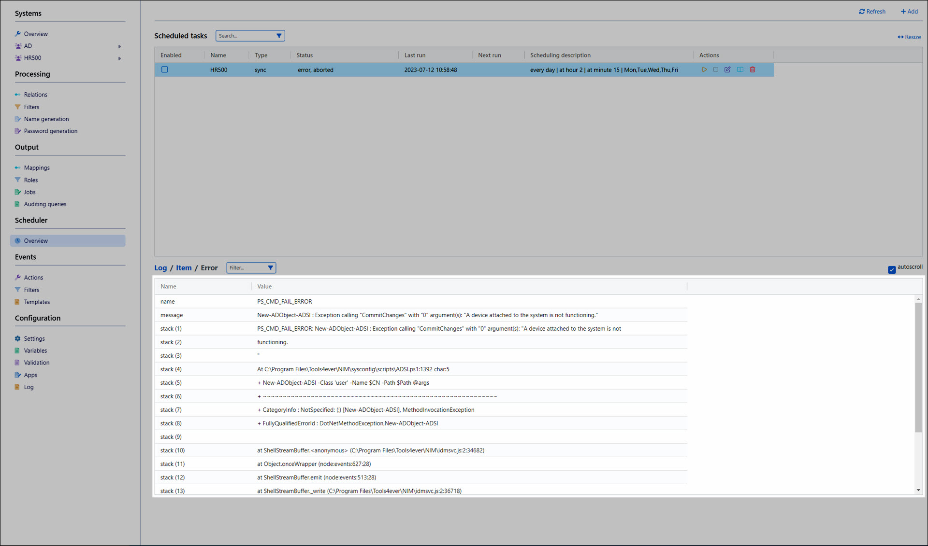Edit the HR500 scheduled task
Viewport: 928px width, 546px height.
(x=727, y=70)
